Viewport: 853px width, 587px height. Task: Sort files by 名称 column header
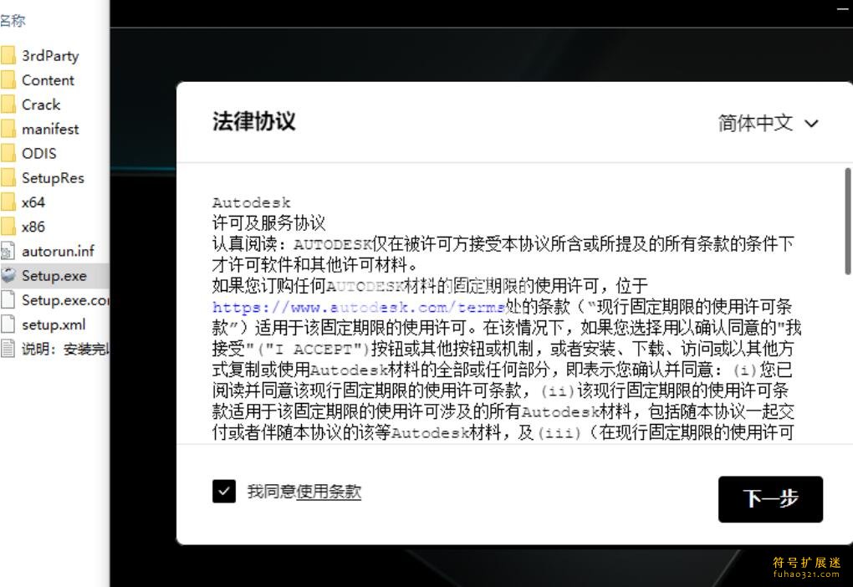pyautogui.click(x=13, y=21)
